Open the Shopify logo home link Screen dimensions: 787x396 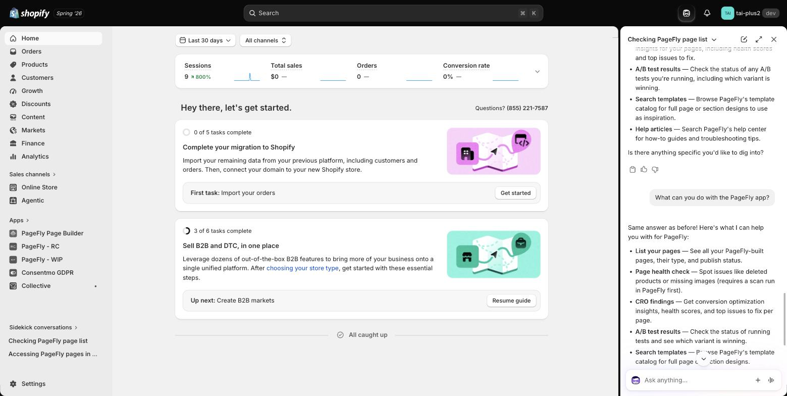coord(29,13)
